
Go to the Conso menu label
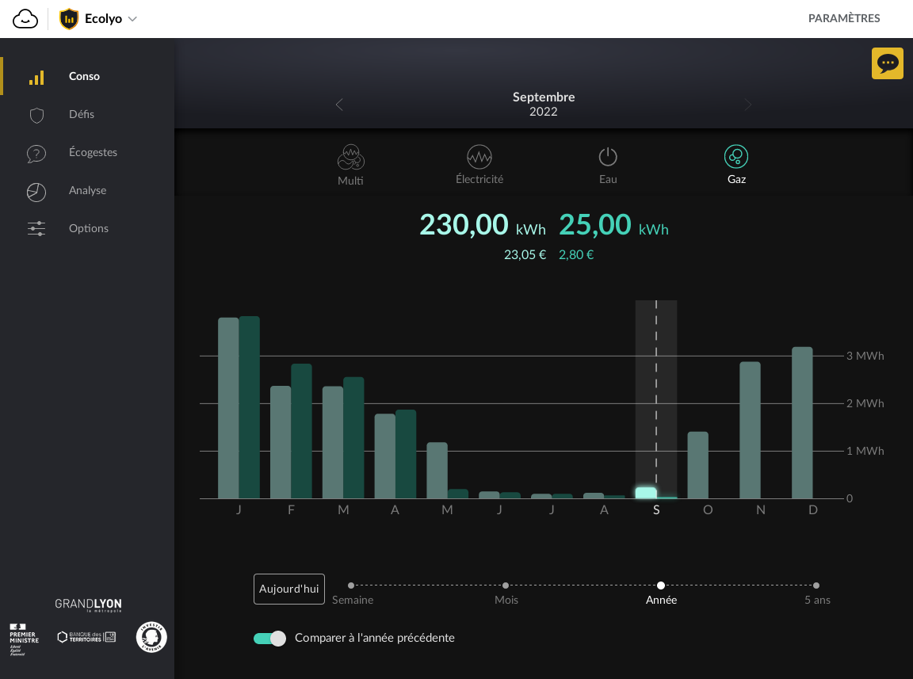(85, 76)
